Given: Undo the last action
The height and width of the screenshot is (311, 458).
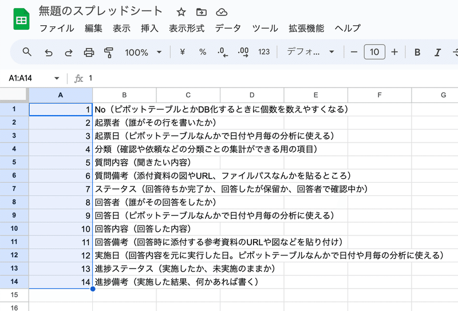Looking at the screenshot, I should coord(49,52).
